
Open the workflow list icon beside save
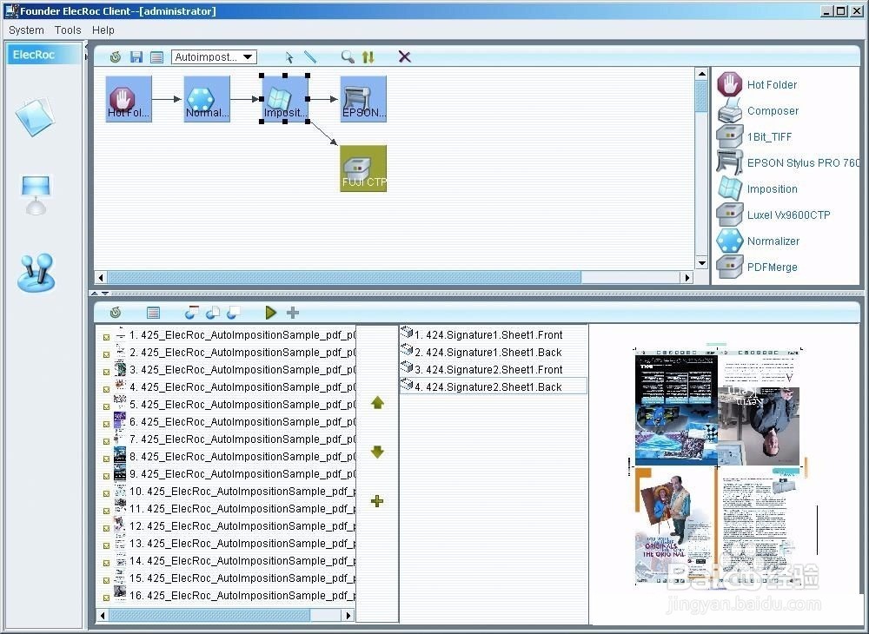[156, 56]
